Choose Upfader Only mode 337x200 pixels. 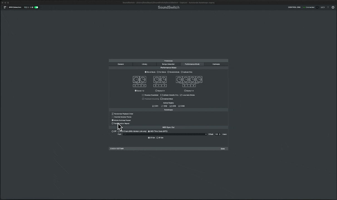[182, 72]
